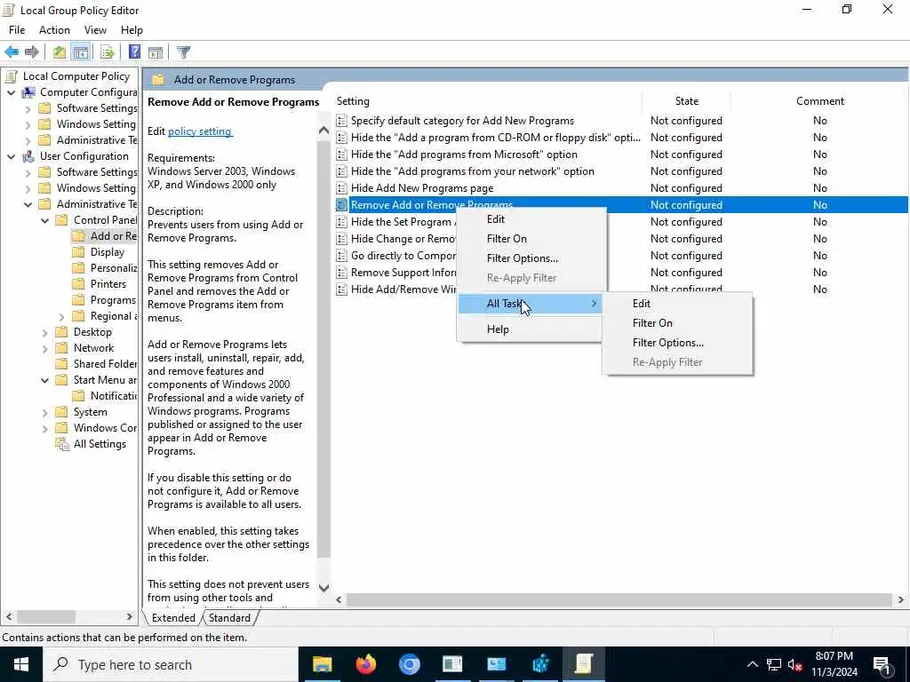Click the Type here to search box
Screen dimensions: 910x682
(x=170, y=664)
